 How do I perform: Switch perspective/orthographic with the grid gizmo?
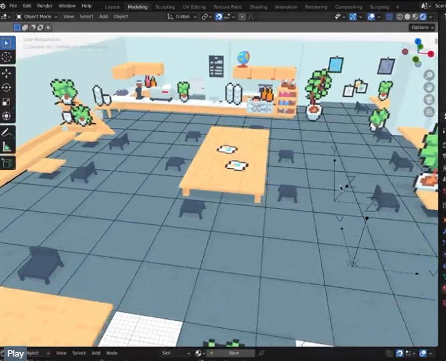[429, 112]
